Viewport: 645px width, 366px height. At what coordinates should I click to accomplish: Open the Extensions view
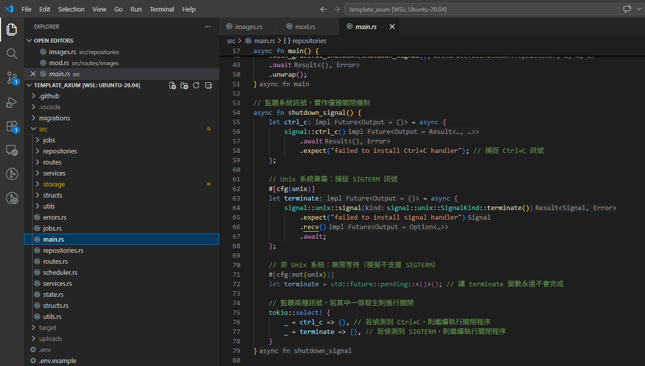pyautogui.click(x=12, y=126)
